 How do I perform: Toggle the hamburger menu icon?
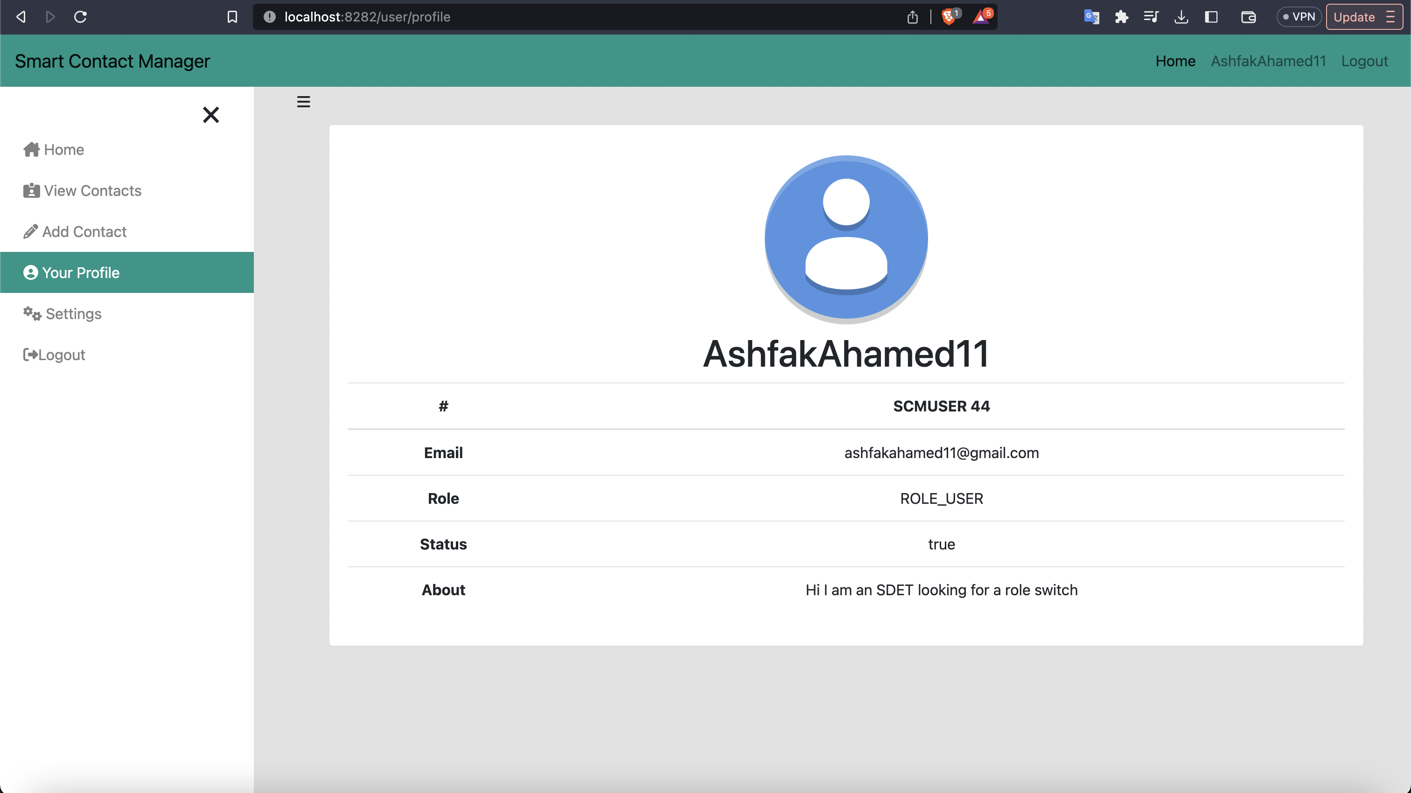pyautogui.click(x=303, y=101)
